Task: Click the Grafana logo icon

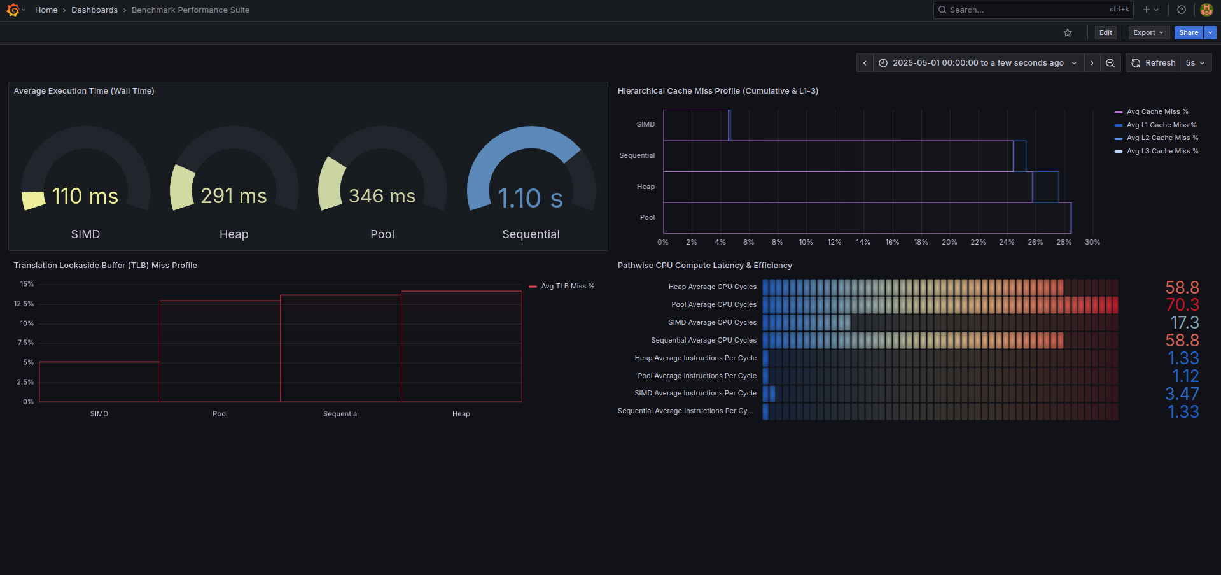Action: tap(13, 10)
